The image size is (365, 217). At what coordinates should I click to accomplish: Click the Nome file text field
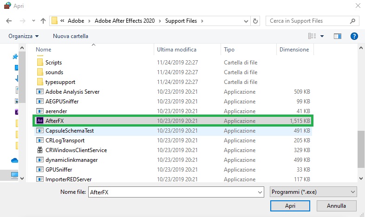coord(176,192)
